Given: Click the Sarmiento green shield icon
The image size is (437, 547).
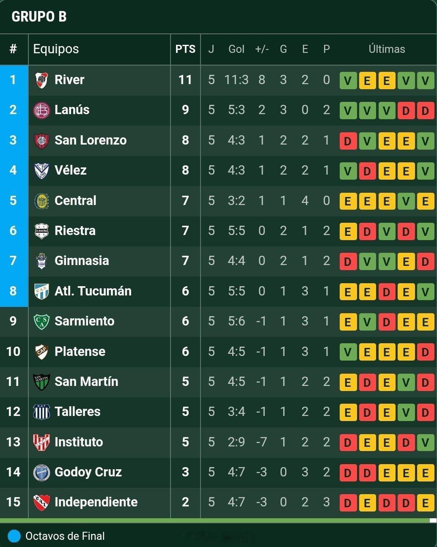Looking at the screenshot, I should pyautogui.click(x=41, y=321).
